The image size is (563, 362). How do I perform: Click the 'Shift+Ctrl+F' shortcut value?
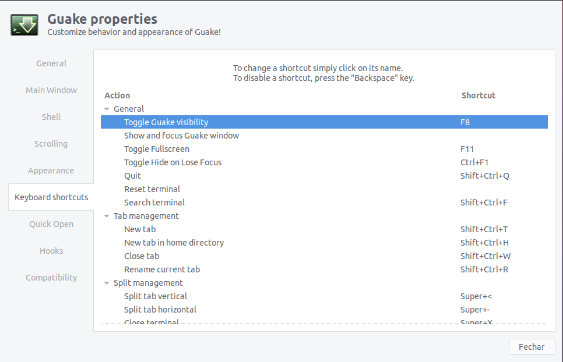484,203
